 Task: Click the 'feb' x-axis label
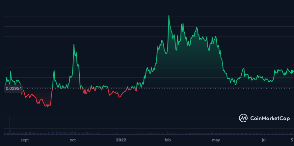coord(168,140)
